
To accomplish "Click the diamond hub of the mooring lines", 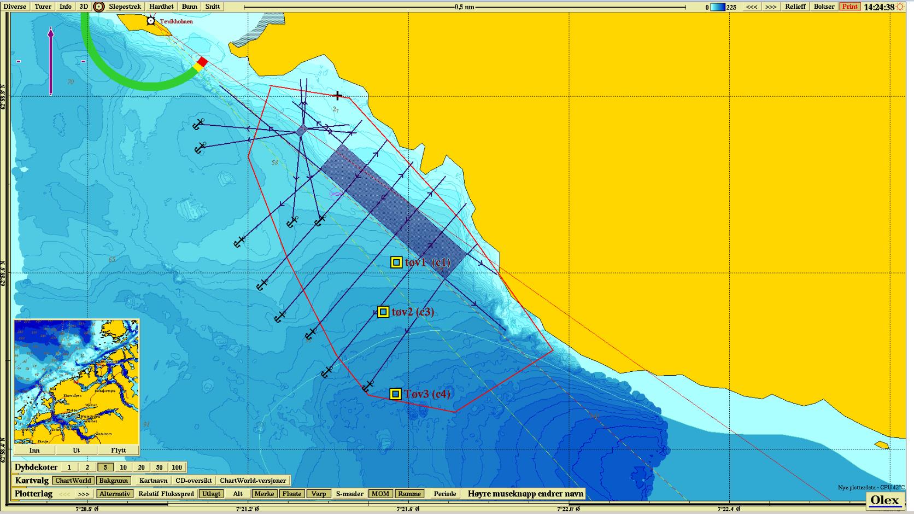I will 301,130.
